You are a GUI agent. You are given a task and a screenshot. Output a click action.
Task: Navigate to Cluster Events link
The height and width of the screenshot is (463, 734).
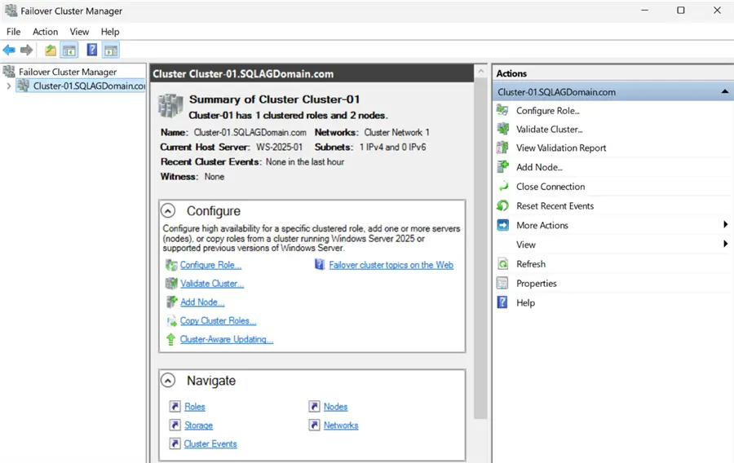coord(210,444)
